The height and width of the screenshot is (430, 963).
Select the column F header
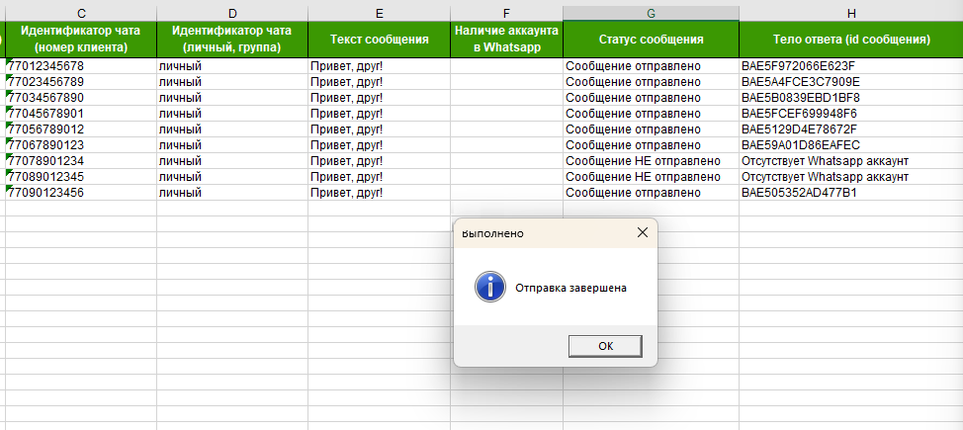click(x=506, y=12)
